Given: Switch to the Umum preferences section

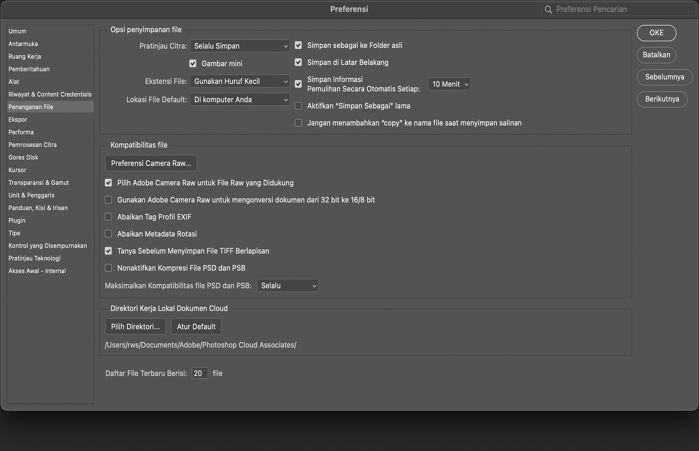Looking at the screenshot, I should [x=17, y=31].
